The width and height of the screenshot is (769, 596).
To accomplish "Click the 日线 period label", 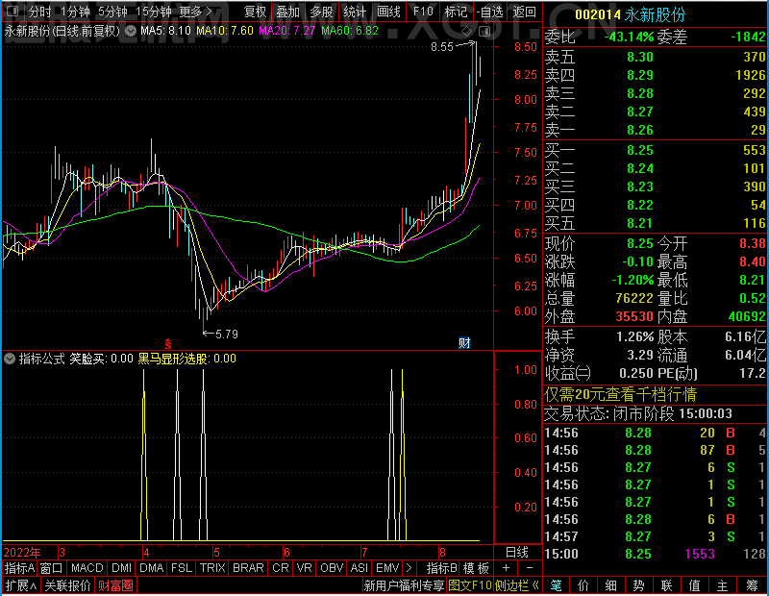I will pos(517,553).
